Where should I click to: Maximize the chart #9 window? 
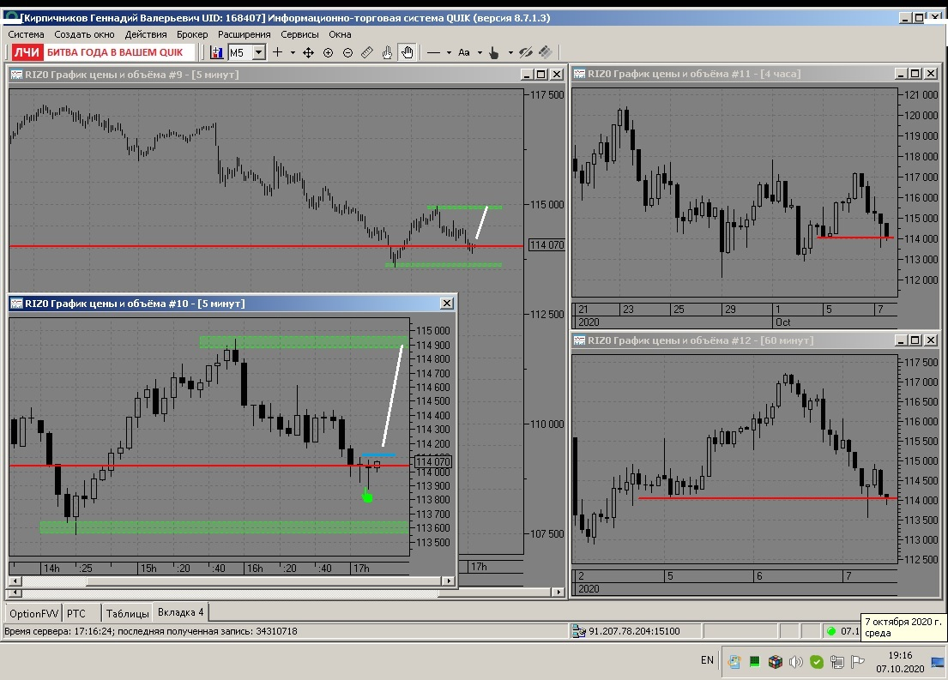point(541,75)
